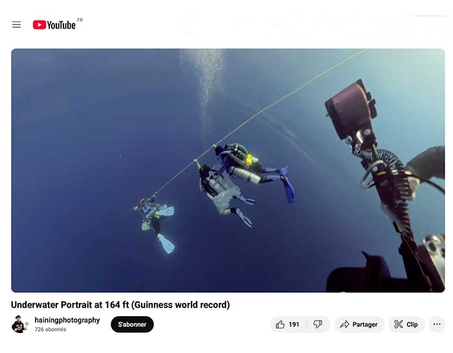
Task: Dislike the video with the thumbs-down icon
Action: click(318, 325)
